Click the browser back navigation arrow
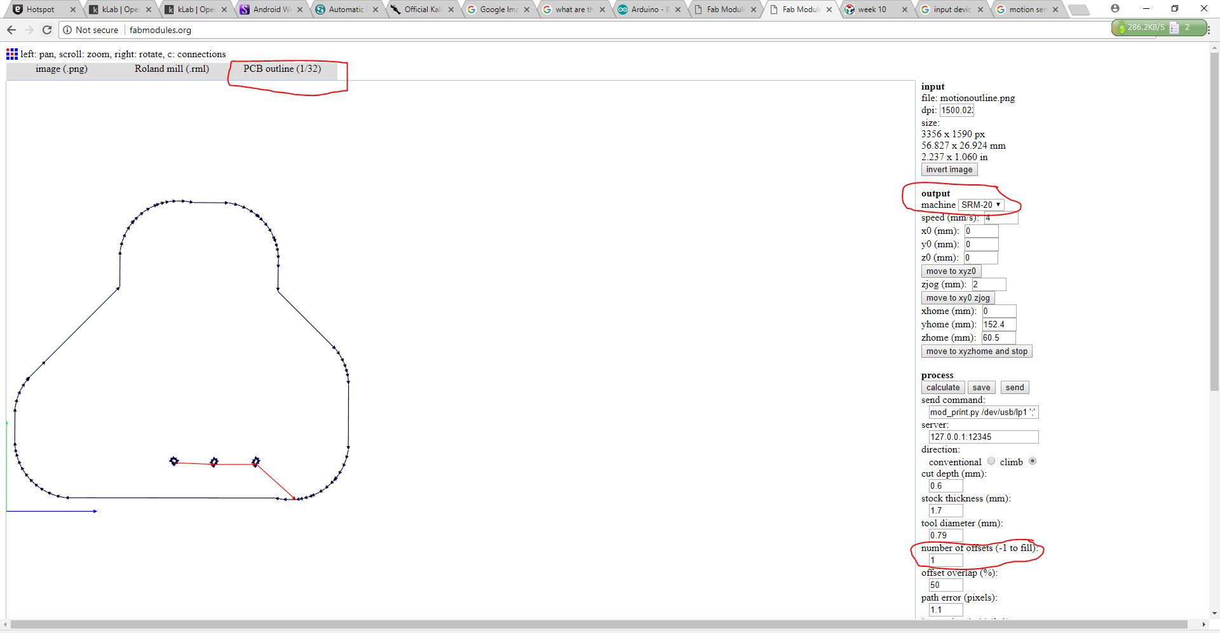 [x=11, y=29]
